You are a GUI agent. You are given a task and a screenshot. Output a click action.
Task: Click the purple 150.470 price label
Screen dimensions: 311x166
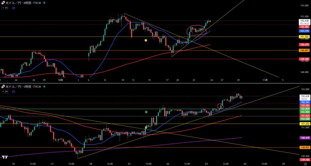click(305, 138)
